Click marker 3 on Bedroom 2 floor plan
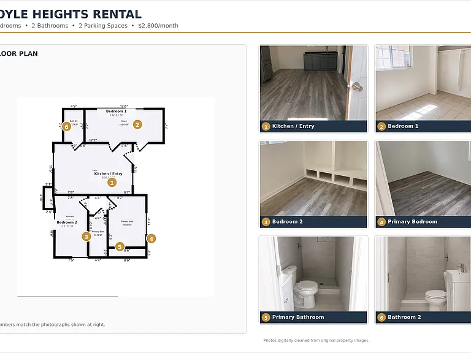The image size is (471, 353). tap(86, 237)
